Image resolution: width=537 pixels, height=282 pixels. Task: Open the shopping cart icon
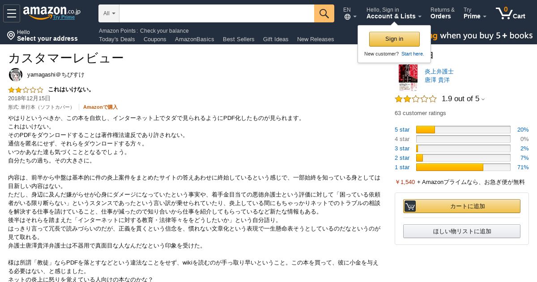(504, 13)
